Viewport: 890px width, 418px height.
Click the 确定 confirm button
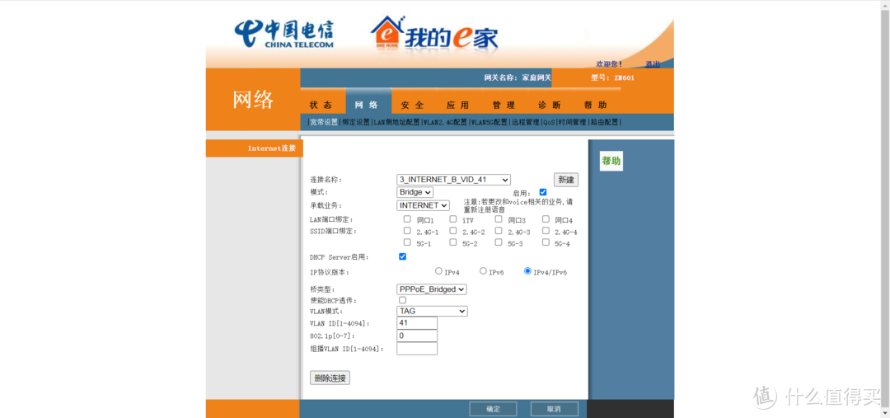point(494,409)
